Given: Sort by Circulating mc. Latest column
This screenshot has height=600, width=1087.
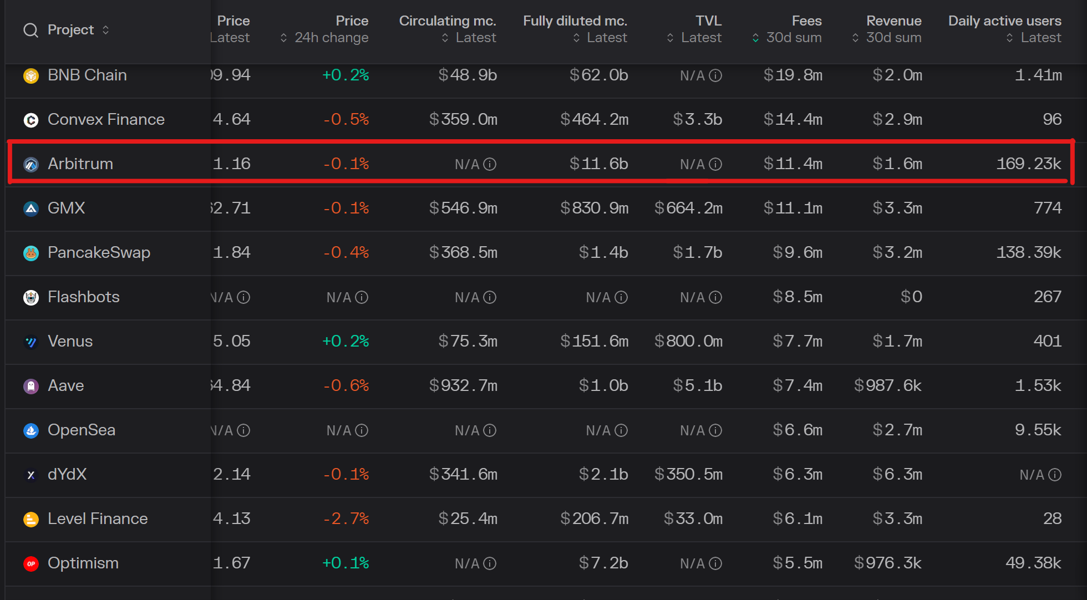Looking at the screenshot, I should 445,38.
